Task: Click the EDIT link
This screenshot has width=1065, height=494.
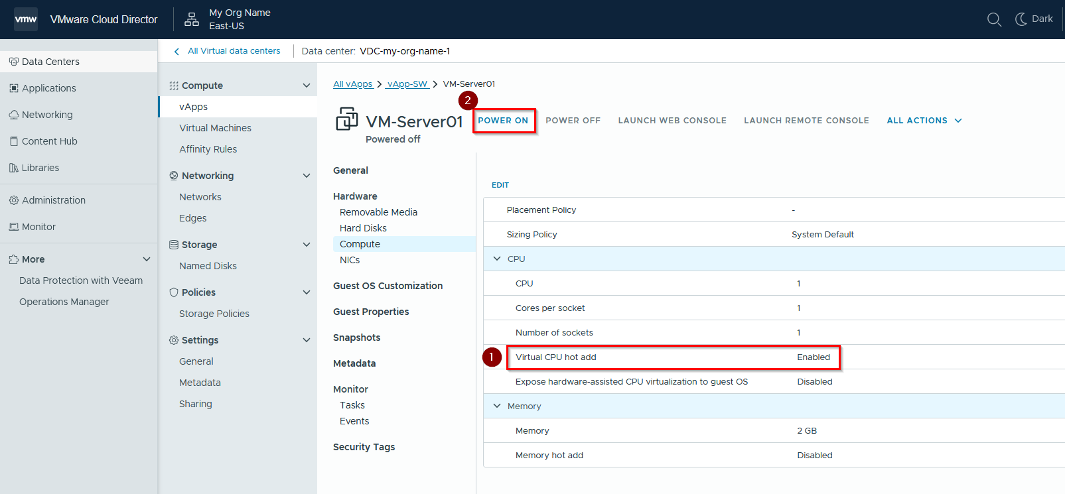Action: (500, 185)
